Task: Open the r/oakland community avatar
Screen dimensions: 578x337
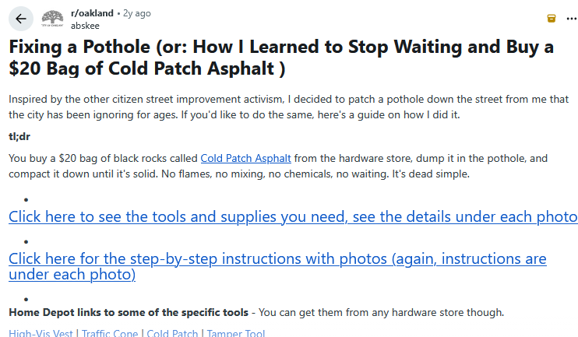Action: point(53,18)
